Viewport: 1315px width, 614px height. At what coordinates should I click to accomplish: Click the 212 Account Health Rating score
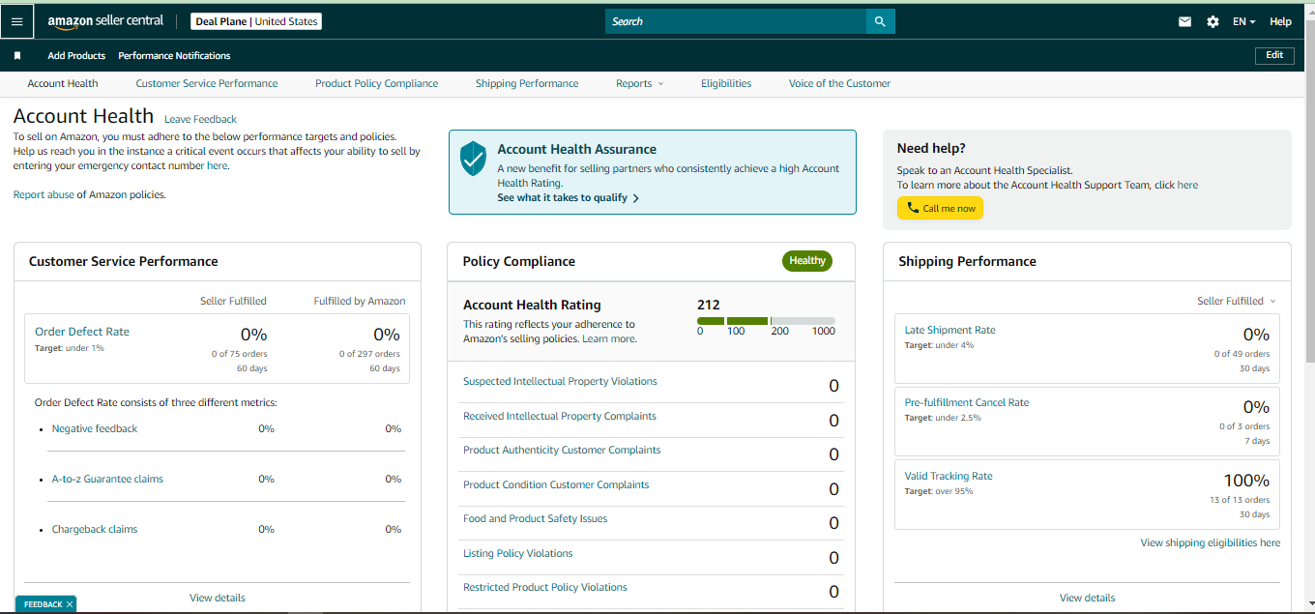709,305
